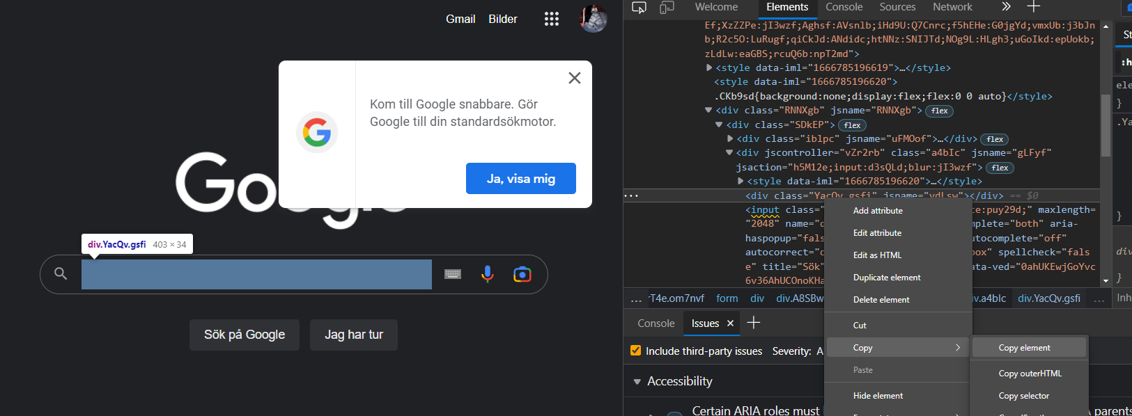Click the voice search microphone icon
1132x416 pixels.
pos(488,274)
